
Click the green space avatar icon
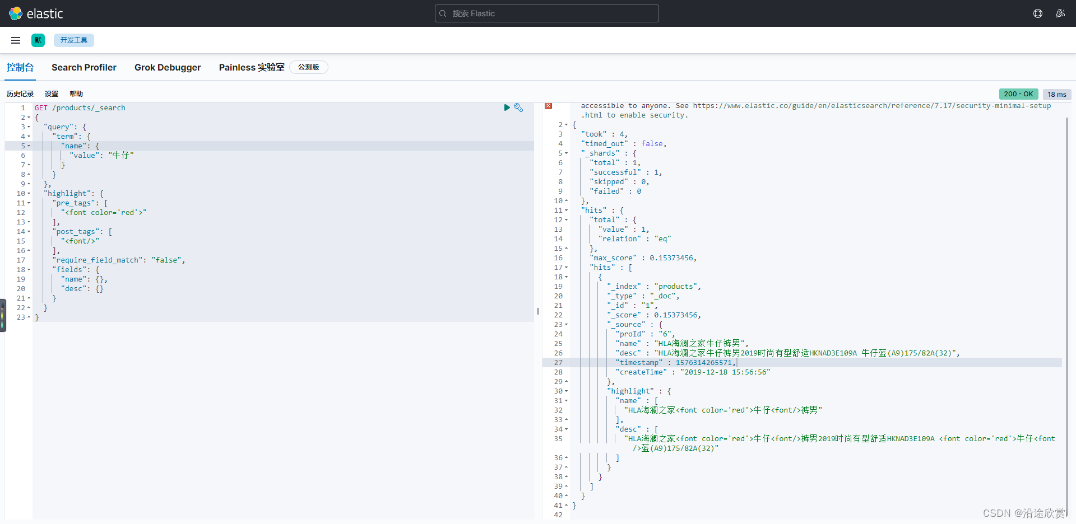coord(38,40)
